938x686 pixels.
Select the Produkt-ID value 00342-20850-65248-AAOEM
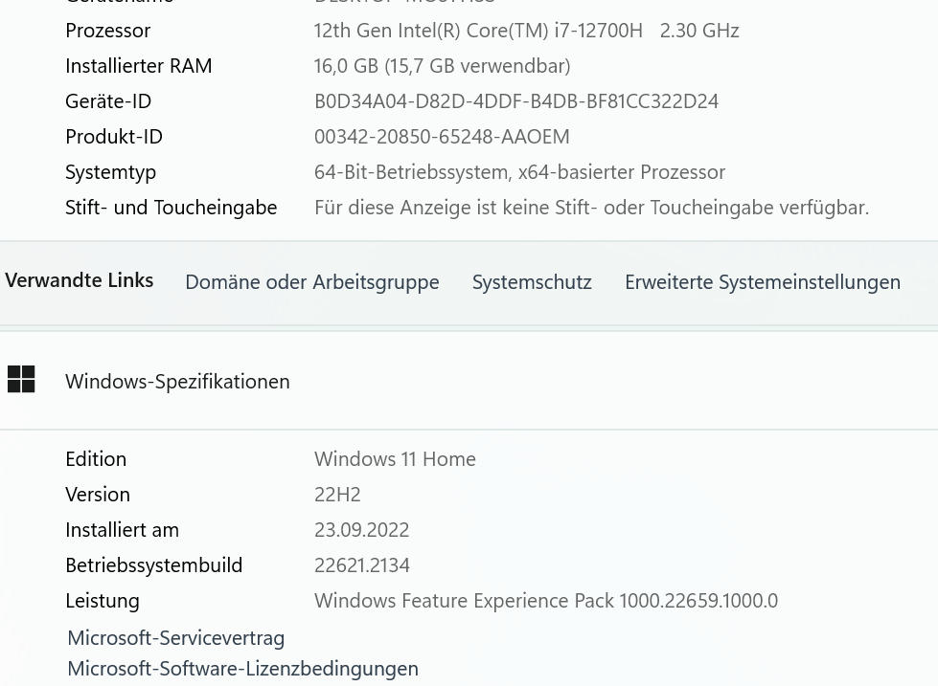(x=442, y=137)
